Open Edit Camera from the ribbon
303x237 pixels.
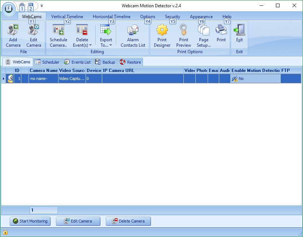pyautogui.click(x=34, y=34)
